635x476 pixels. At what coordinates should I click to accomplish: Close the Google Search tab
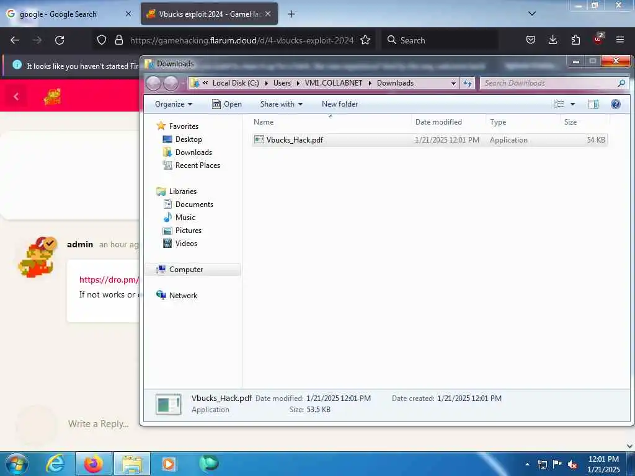[128, 14]
